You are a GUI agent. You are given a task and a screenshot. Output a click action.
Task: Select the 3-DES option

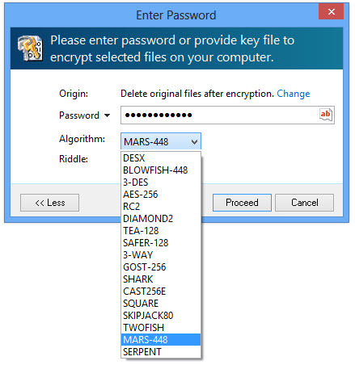[161, 182]
